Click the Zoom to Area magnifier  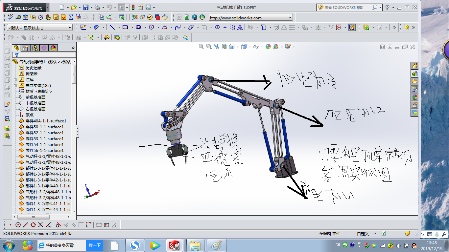(x=209, y=47)
